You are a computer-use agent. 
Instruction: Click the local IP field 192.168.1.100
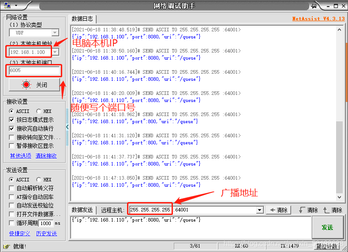coord(30,52)
